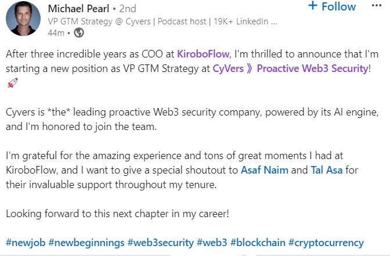Click Michael Pearl's profile photo
390x256 pixels.
tap(24, 19)
